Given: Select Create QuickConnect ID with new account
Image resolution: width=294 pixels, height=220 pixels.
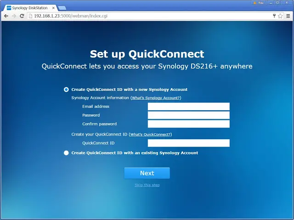Looking at the screenshot, I should [66, 90].
